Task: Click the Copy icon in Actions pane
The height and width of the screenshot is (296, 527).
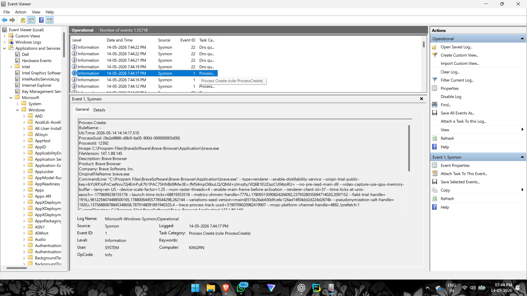Action: coord(435,190)
